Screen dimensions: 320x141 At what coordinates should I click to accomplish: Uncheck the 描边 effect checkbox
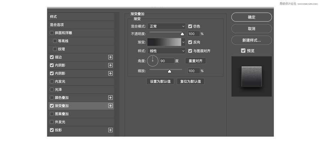click(x=52, y=57)
